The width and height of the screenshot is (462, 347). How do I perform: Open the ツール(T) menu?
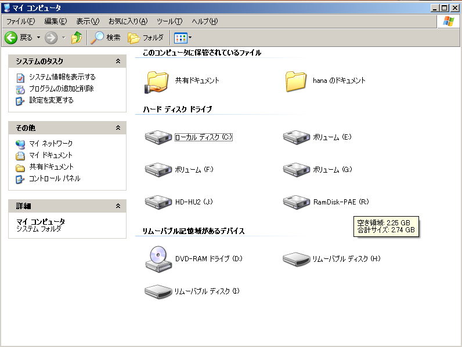[169, 21]
